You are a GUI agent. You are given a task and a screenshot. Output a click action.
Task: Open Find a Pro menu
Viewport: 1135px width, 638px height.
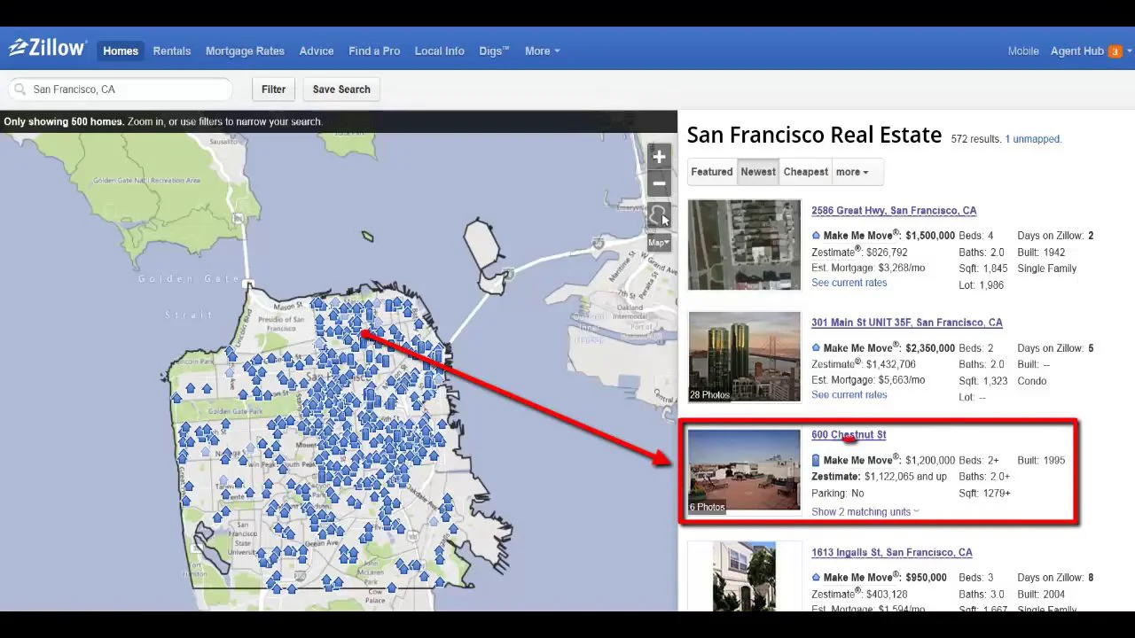(x=374, y=51)
